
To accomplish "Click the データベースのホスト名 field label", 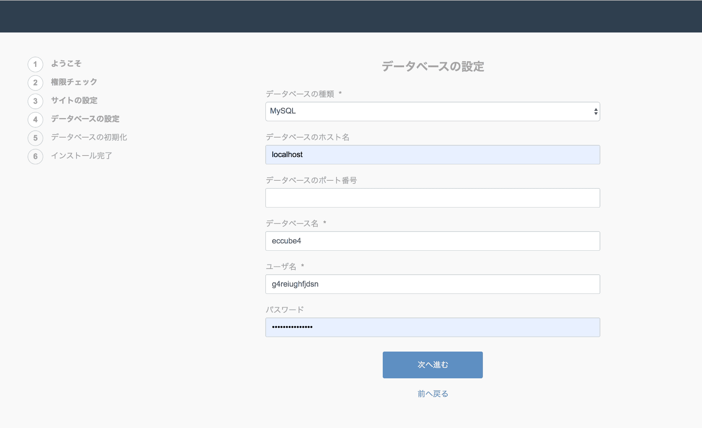I will pos(308,137).
